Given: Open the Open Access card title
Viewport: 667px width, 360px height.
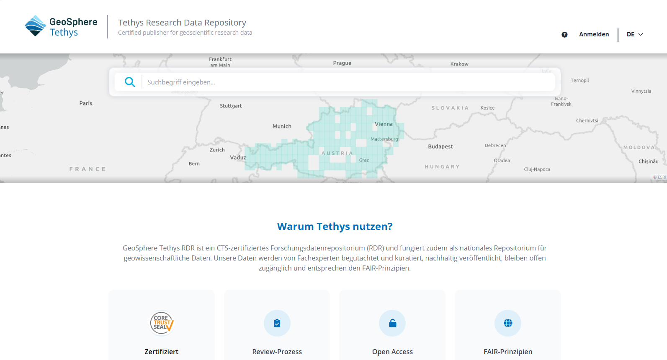Looking at the screenshot, I should [x=392, y=352].
